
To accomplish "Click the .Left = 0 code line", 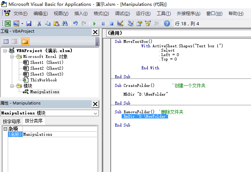I will [x=169, y=55].
